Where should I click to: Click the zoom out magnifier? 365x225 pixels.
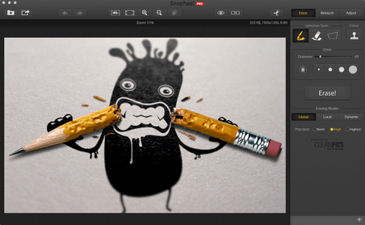(159, 13)
